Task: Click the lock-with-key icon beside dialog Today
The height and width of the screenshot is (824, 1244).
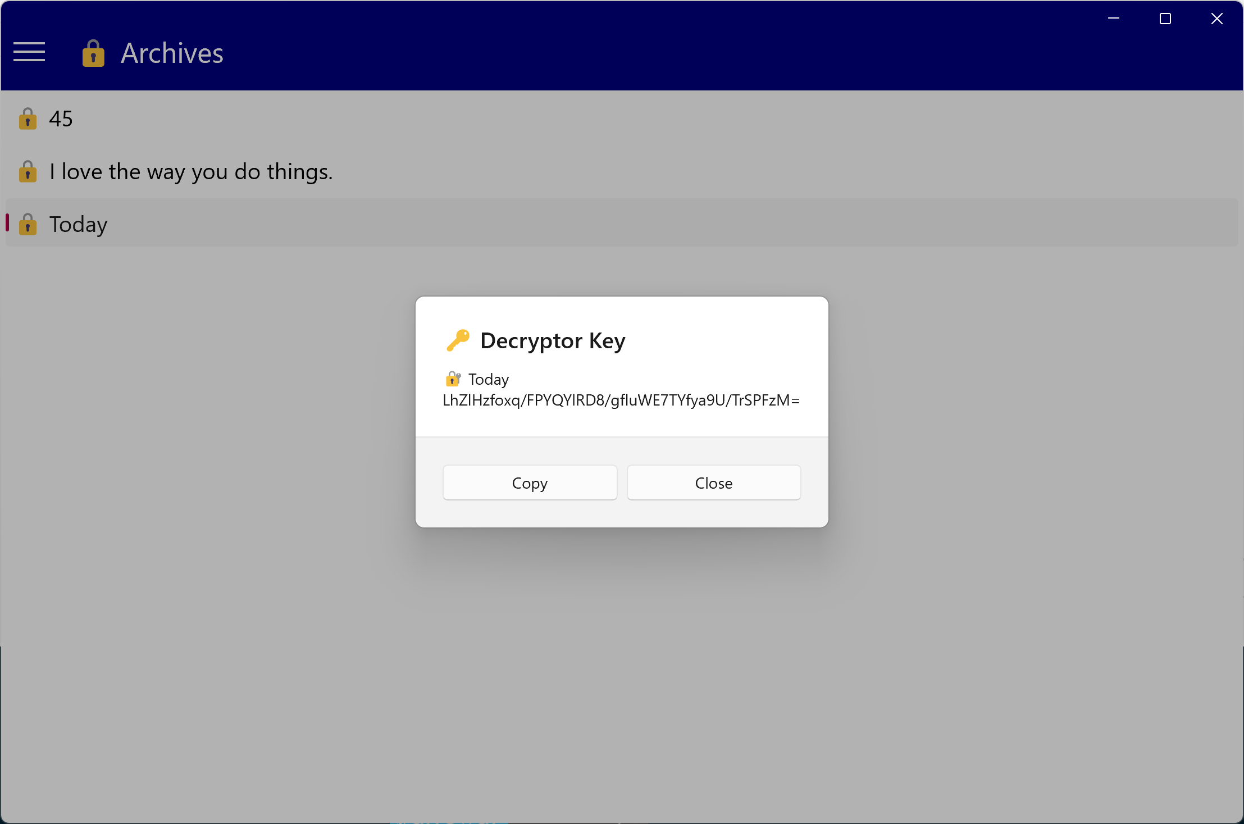Action: pyautogui.click(x=453, y=379)
